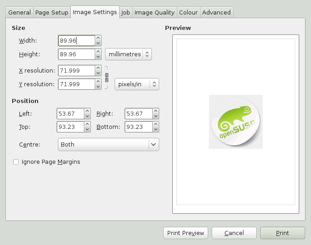Decrease Y resolution with down arrow
Screen dimensions: 311x245
[x=98, y=87]
